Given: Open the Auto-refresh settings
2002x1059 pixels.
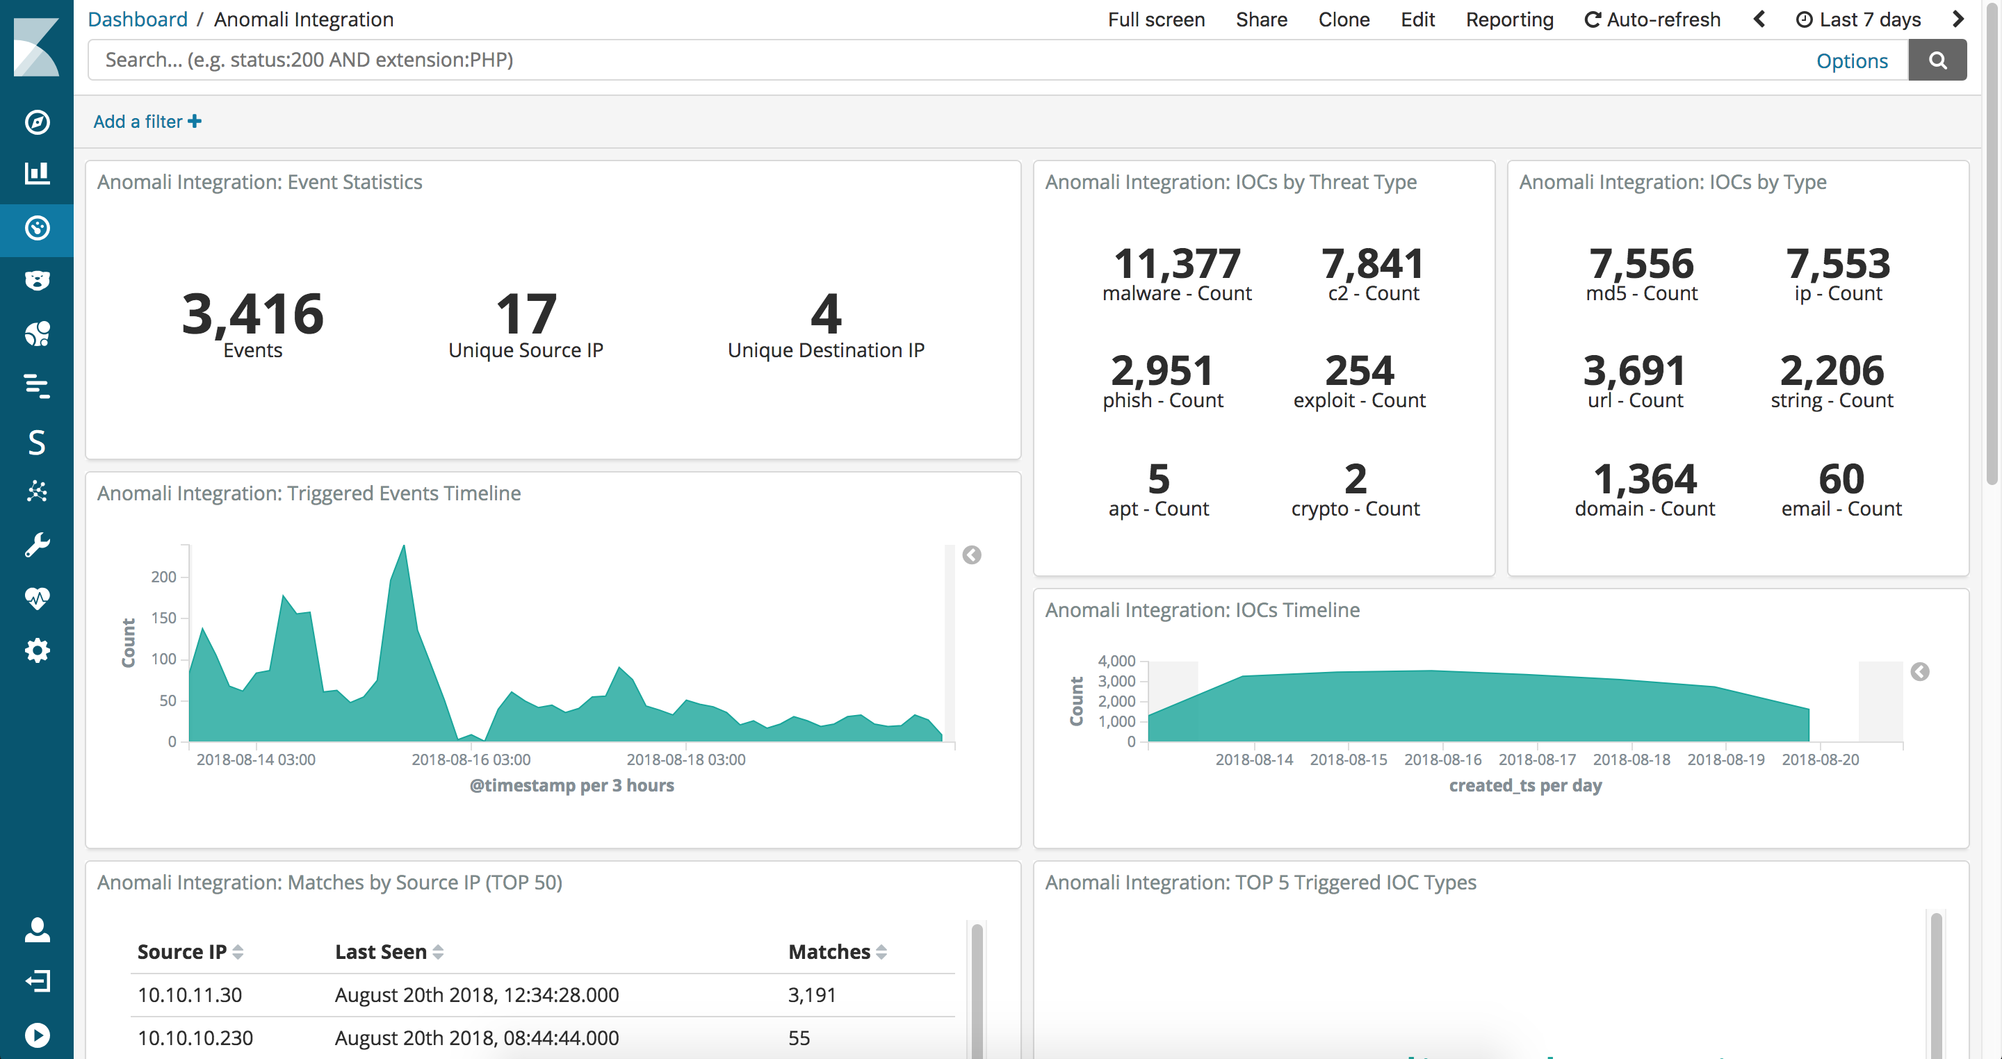Looking at the screenshot, I should click(x=1652, y=19).
